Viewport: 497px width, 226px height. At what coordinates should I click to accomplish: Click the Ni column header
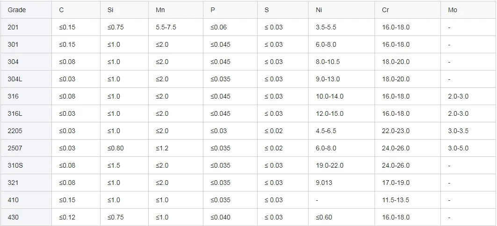(x=319, y=10)
